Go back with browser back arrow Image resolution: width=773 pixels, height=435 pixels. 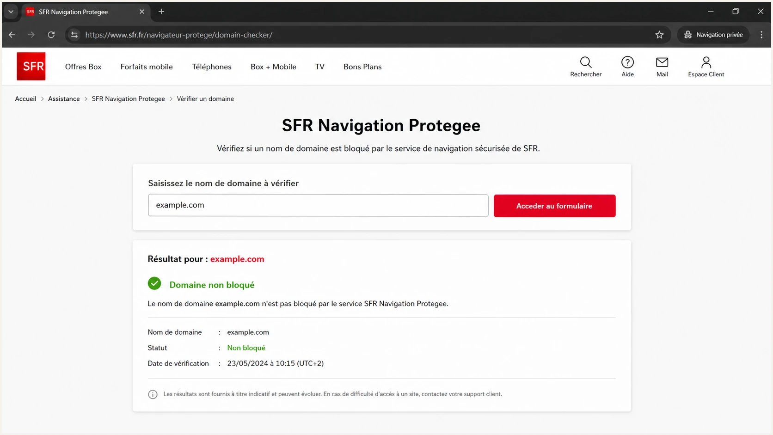(12, 35)
